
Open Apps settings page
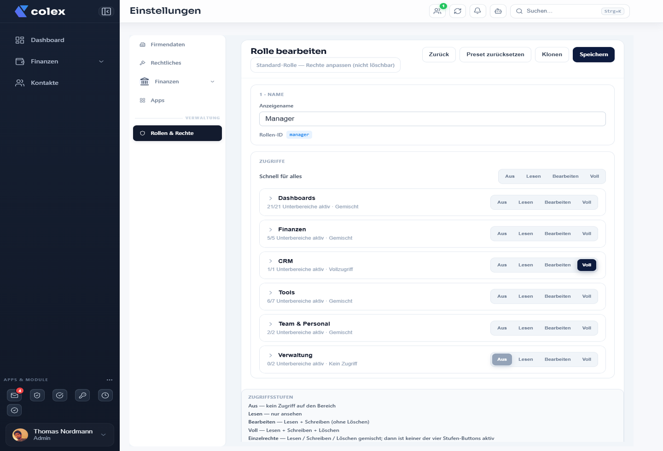point(177,100)
